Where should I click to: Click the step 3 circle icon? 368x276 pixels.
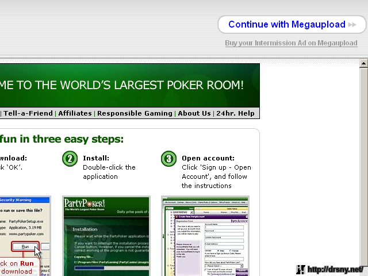click(168, 159)
